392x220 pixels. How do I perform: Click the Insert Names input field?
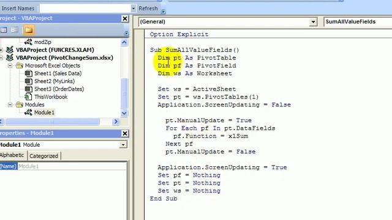[85, 9]
